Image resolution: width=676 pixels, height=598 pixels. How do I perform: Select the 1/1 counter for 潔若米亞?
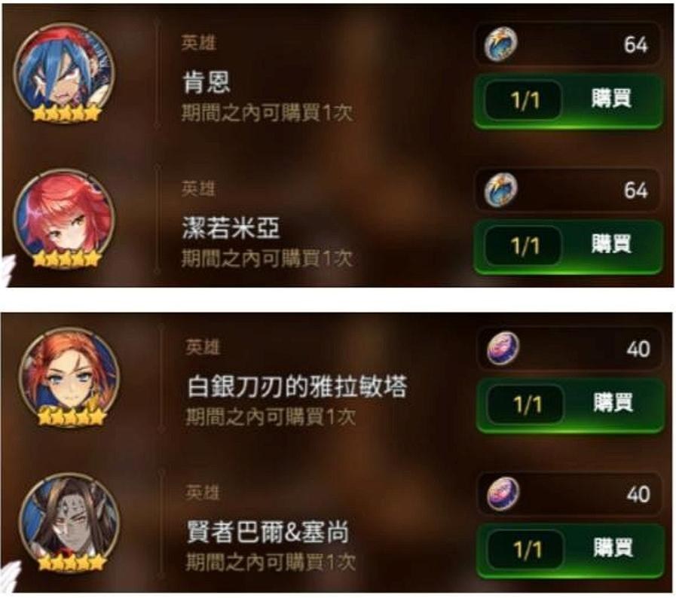point(523,246)
